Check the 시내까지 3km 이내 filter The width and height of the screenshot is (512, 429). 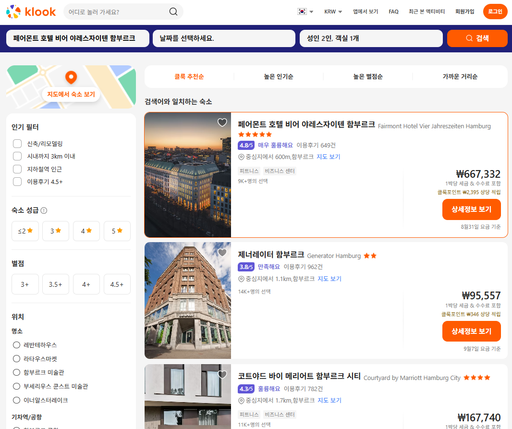point(17,156)
